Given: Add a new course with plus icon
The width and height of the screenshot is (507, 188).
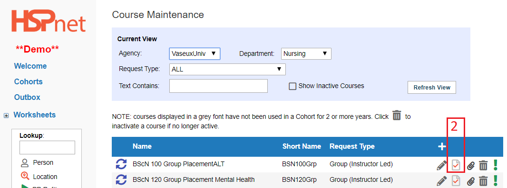Looking at the screenshot, I should pyautogui.click(x=442, y=146).
